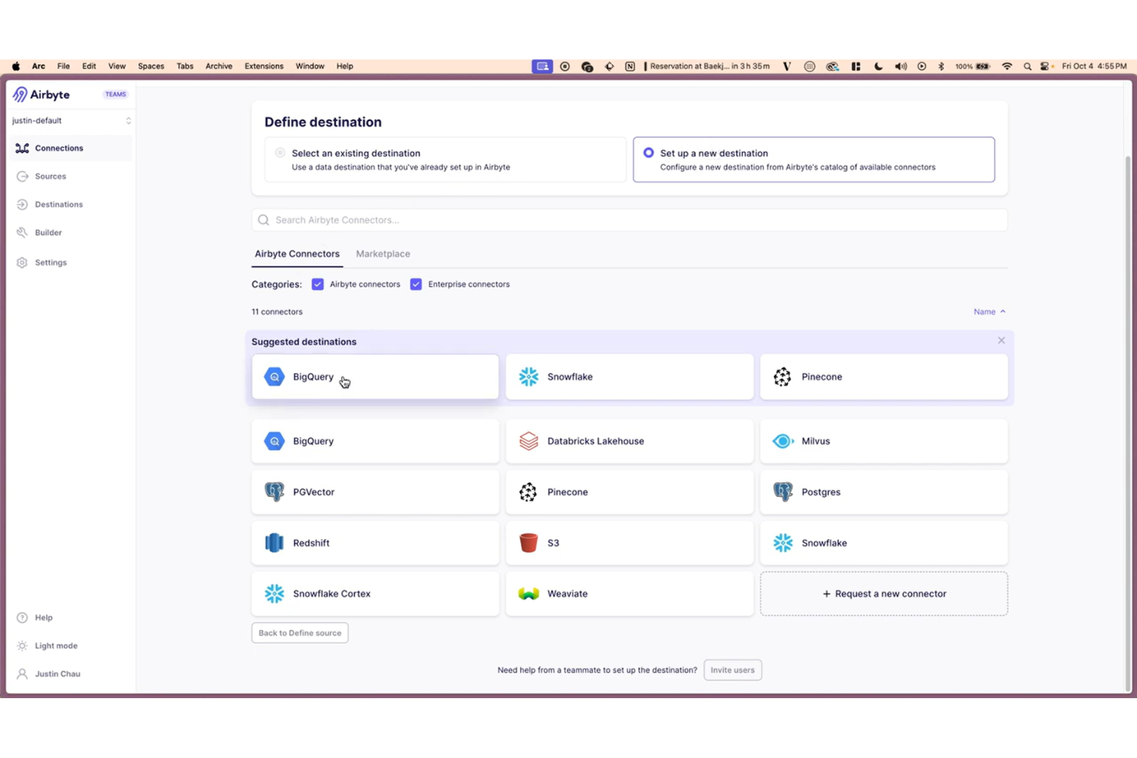Click the Destinations sidebar icon
This screenshot has width=1137, height=758.
(x=22, y=204)
